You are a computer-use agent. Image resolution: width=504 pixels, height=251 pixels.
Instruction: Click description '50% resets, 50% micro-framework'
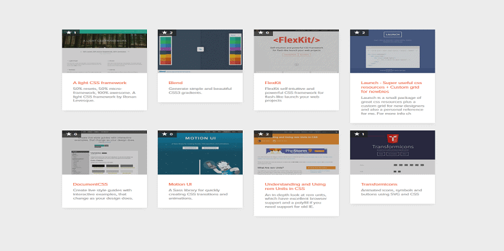coord(105,94)
